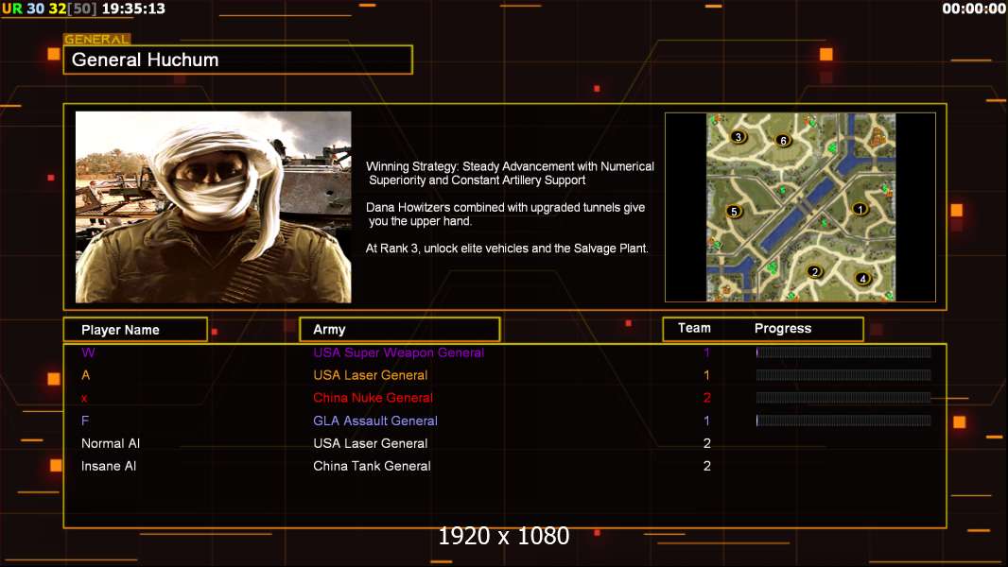Screen dimensions: 1008x567
Task: Pick start position 3 on the map
Action: point(739,137)
